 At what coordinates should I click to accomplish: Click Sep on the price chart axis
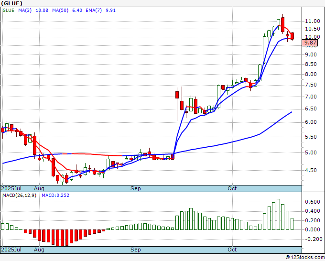[136, 188]
